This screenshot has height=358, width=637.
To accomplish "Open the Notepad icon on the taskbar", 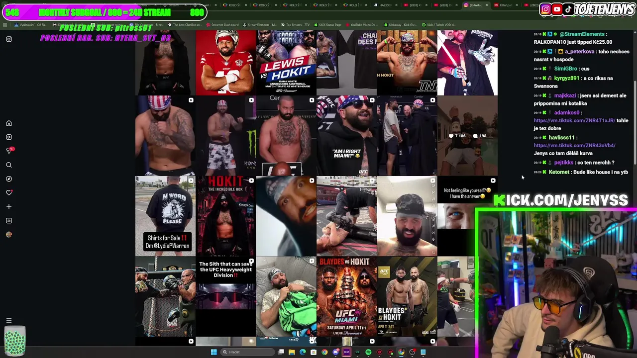I will tap(423, 352).
